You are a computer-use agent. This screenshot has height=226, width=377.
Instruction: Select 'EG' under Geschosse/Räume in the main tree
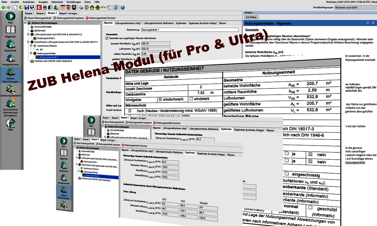(x=39, y=50)
